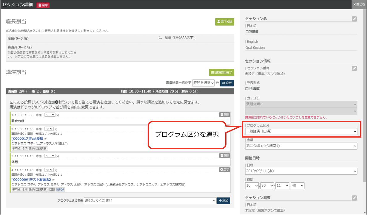Click the green 講演割当完了 button
The image size is (367, 215).
[x=222, y=72]
